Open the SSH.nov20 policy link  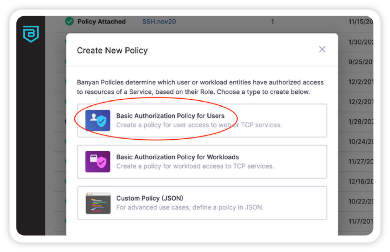159,22
